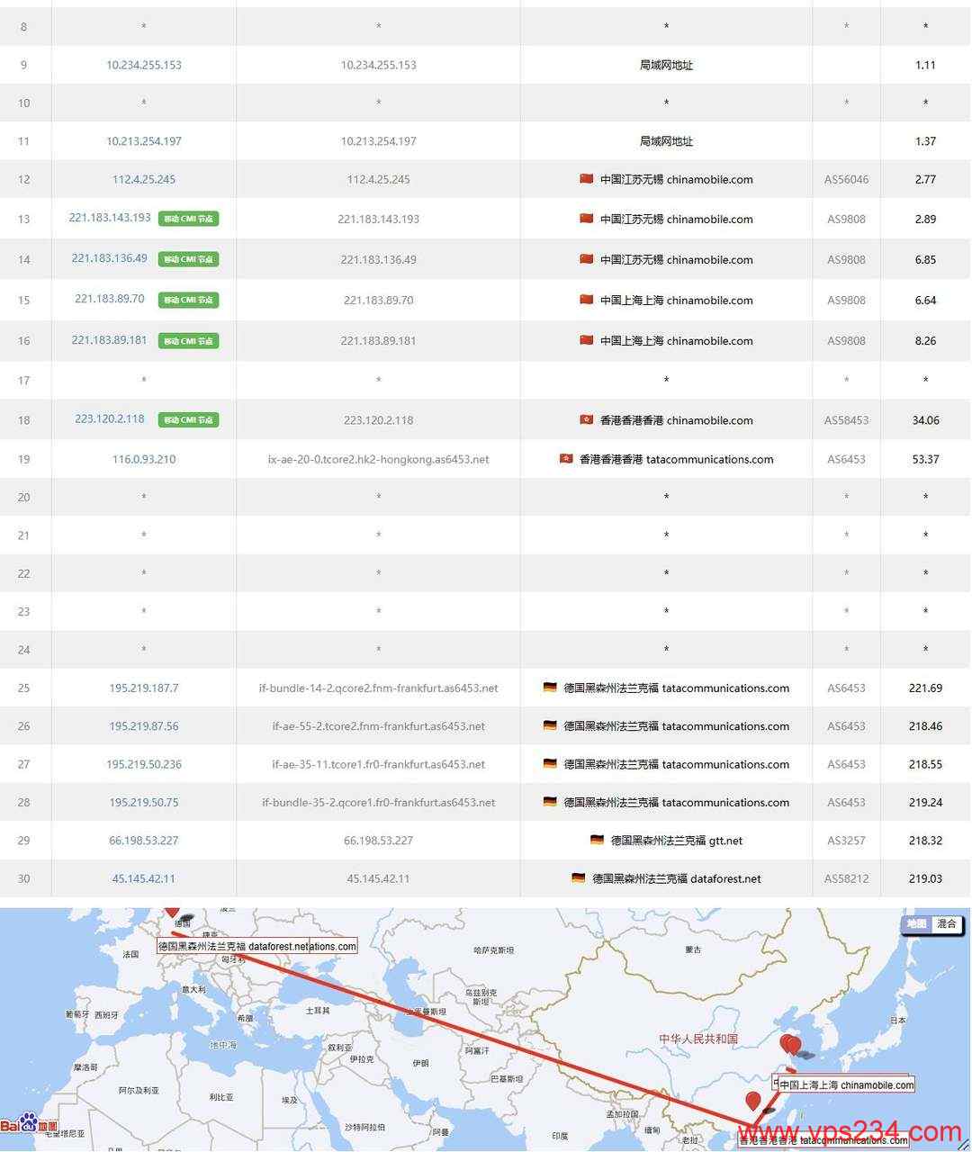
Task: Open IP link 195.219.187.7
Action: (144, 688)
